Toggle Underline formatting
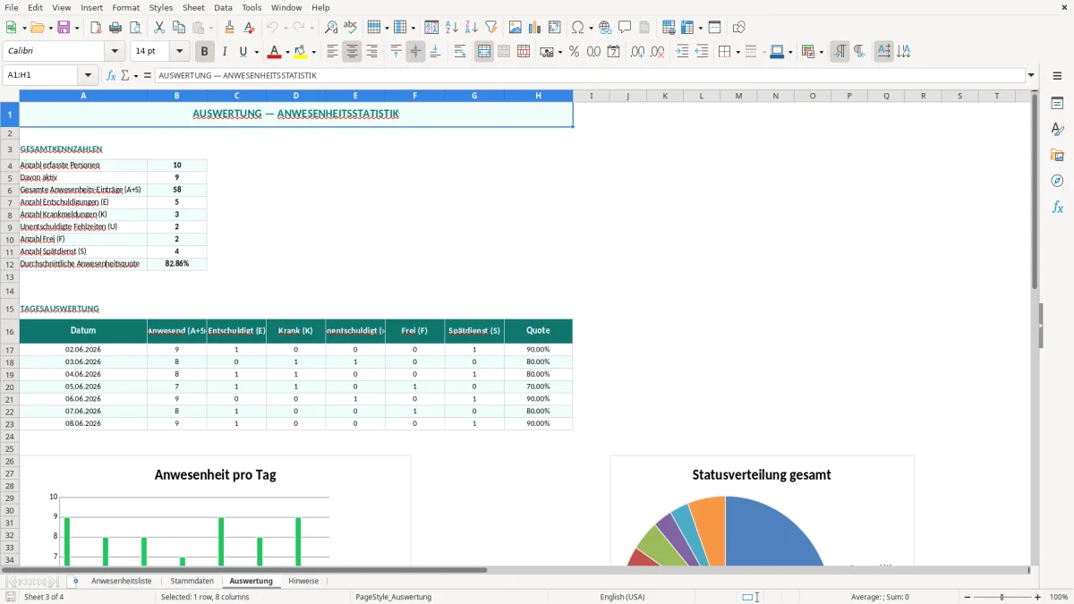Viewport: 1074px width, 604px height. pos(243,52)
